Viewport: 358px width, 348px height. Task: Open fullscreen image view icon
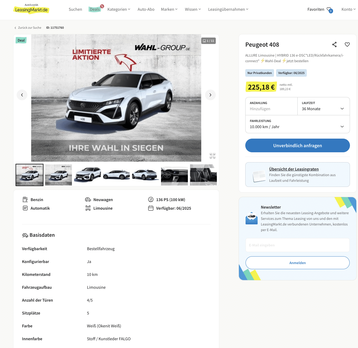pyautogui.click(x=213, y=156)
